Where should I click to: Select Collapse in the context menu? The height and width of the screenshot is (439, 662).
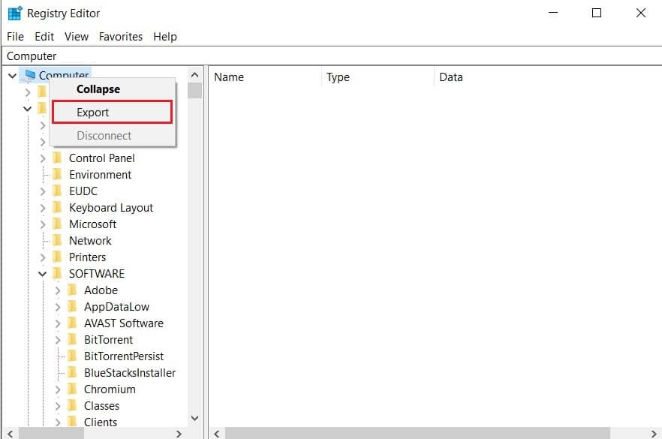point(98,89)
